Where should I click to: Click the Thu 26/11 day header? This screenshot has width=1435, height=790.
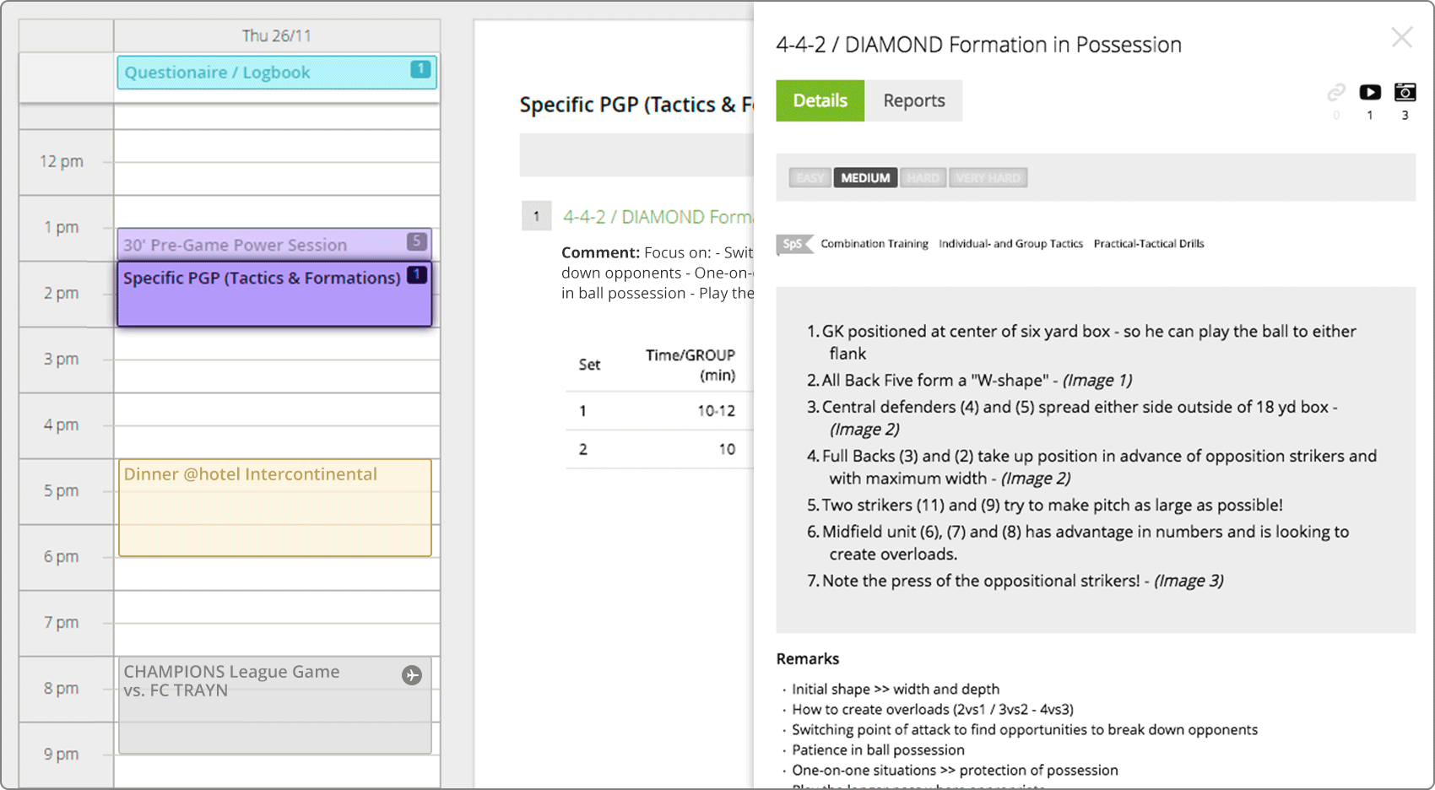(276, 35)
